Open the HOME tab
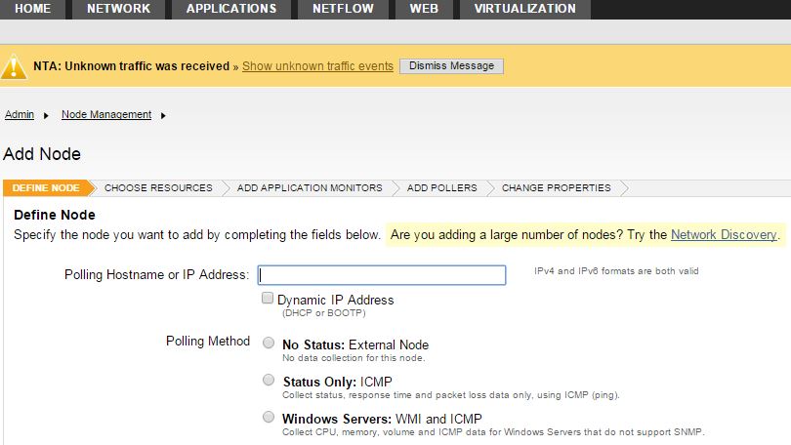Viewport: 791px width, 445px height. 32,9
